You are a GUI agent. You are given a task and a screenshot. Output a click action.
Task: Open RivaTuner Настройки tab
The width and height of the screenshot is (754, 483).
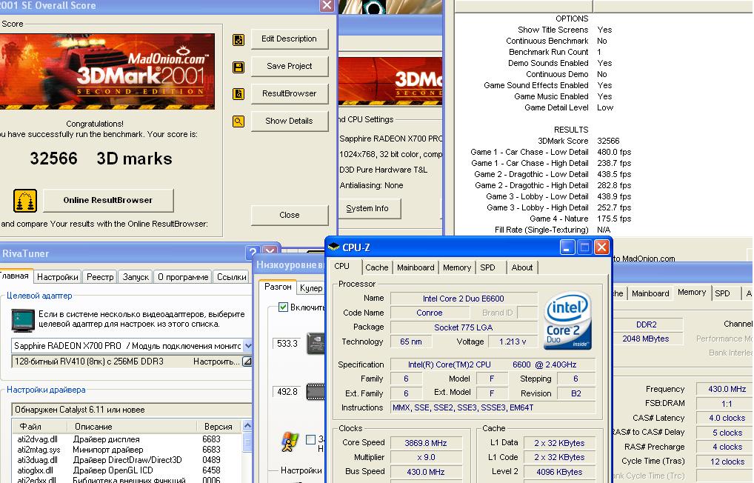coord(57,277)
